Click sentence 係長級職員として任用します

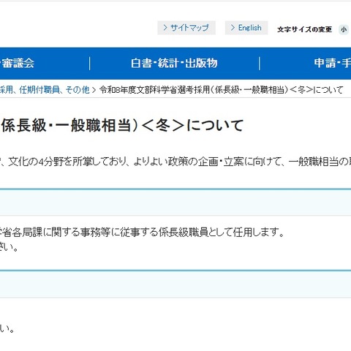coord(221,232)
